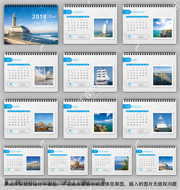Select the stacked stones photo in October
180x190 pixels.
coord(78,163)
